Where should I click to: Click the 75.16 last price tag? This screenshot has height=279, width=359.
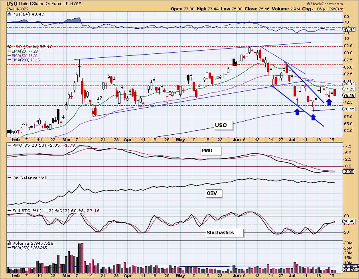coord(349,95)
